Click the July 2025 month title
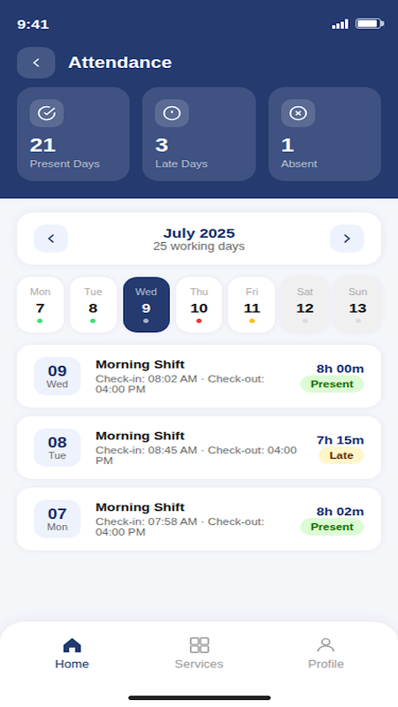The image size is (398, 707). [199, 233]
